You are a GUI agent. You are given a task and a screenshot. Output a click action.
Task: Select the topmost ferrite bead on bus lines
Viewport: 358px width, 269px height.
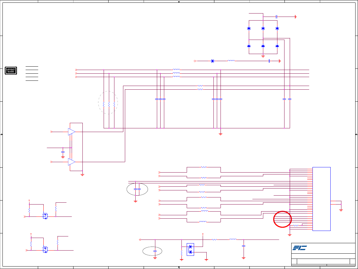point(176,69)
